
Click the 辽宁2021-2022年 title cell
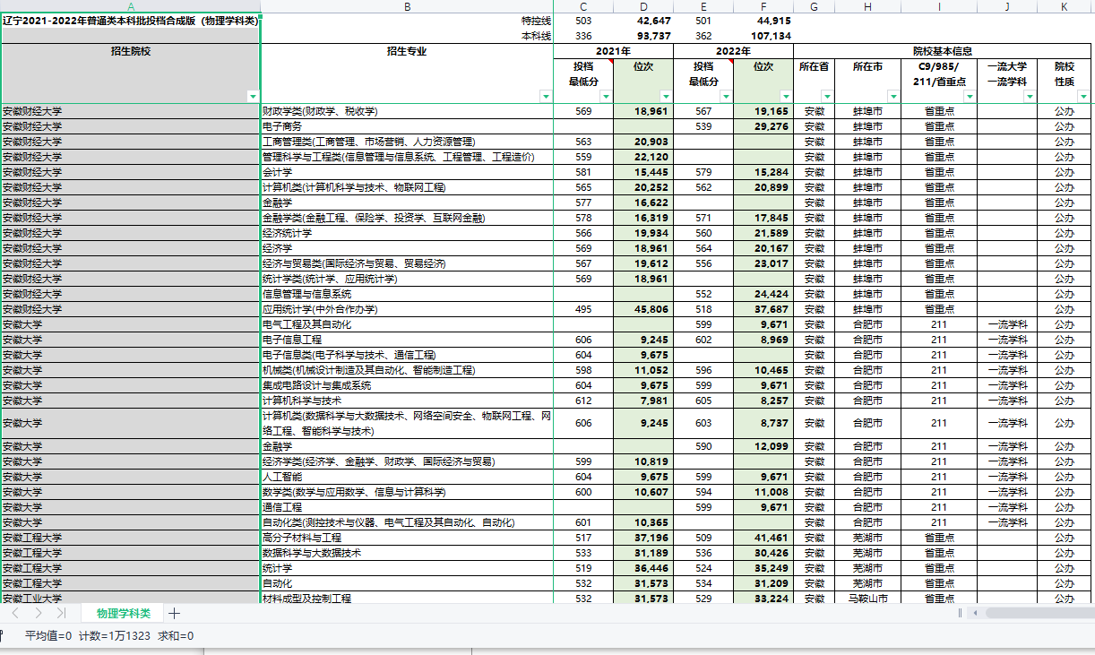click(x=131, y=21)
